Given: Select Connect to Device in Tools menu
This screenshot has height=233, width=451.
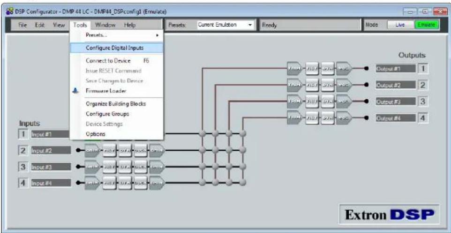Looking at the screenshot, I should [x=116, y=61].
